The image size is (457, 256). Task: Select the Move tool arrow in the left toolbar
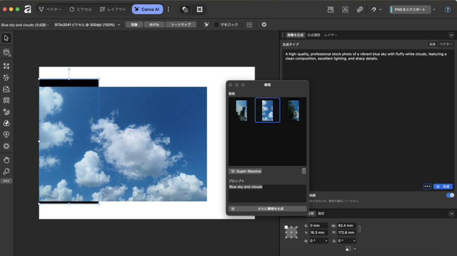click(7, 38)
